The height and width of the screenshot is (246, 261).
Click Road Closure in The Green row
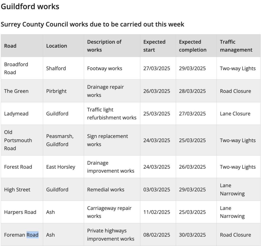[x=235, y=91]
